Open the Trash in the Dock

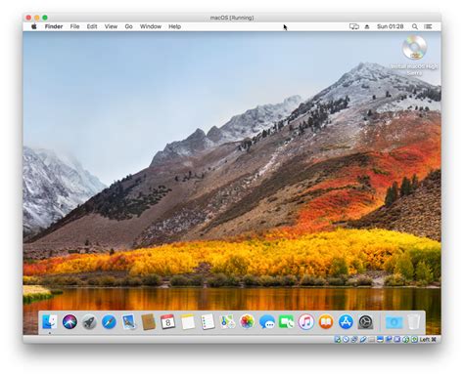click(x=413, y=322)
